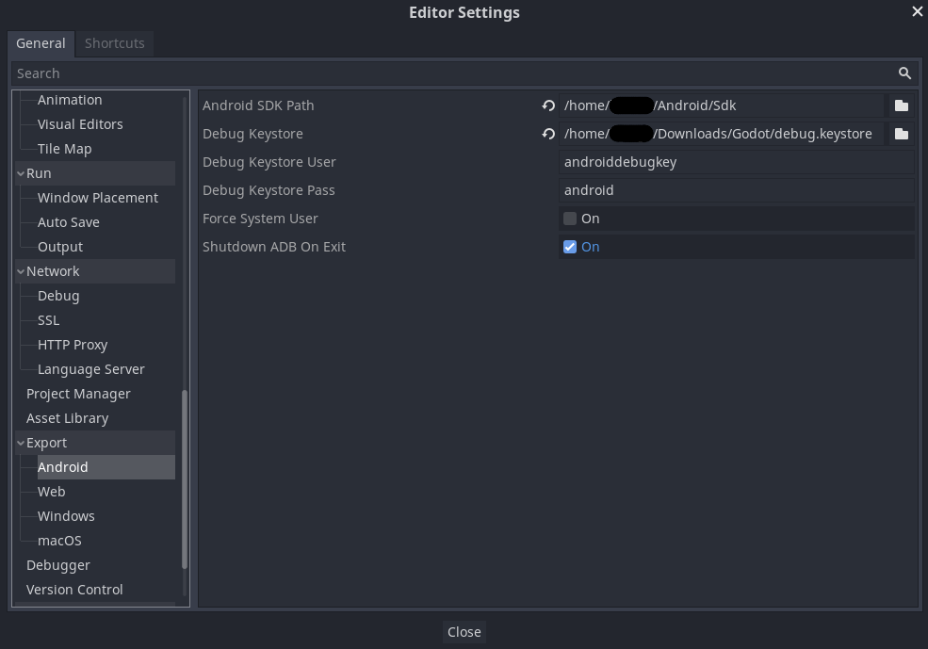Open Project Manager settings

tap(79, 394)
